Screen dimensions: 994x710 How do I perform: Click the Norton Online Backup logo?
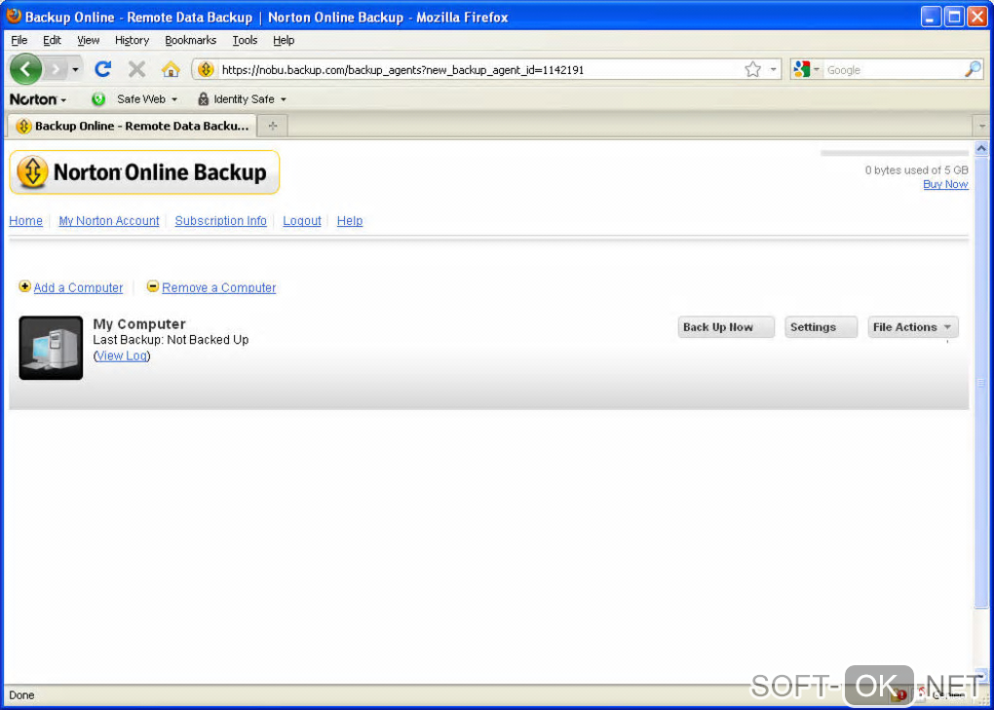(x=144, y=172)
